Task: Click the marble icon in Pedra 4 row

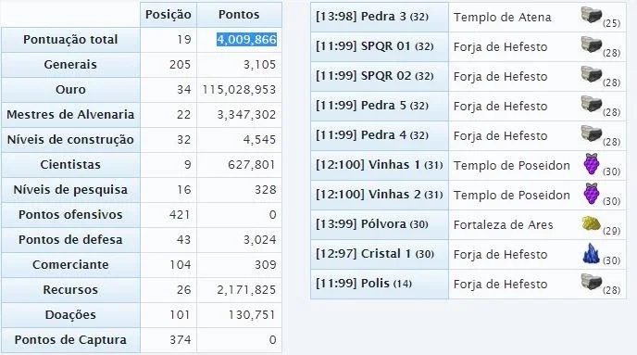Action: coord(591,133)
